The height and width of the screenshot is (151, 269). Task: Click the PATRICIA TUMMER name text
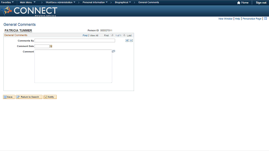pyautogui.click(x=18, y=31)
